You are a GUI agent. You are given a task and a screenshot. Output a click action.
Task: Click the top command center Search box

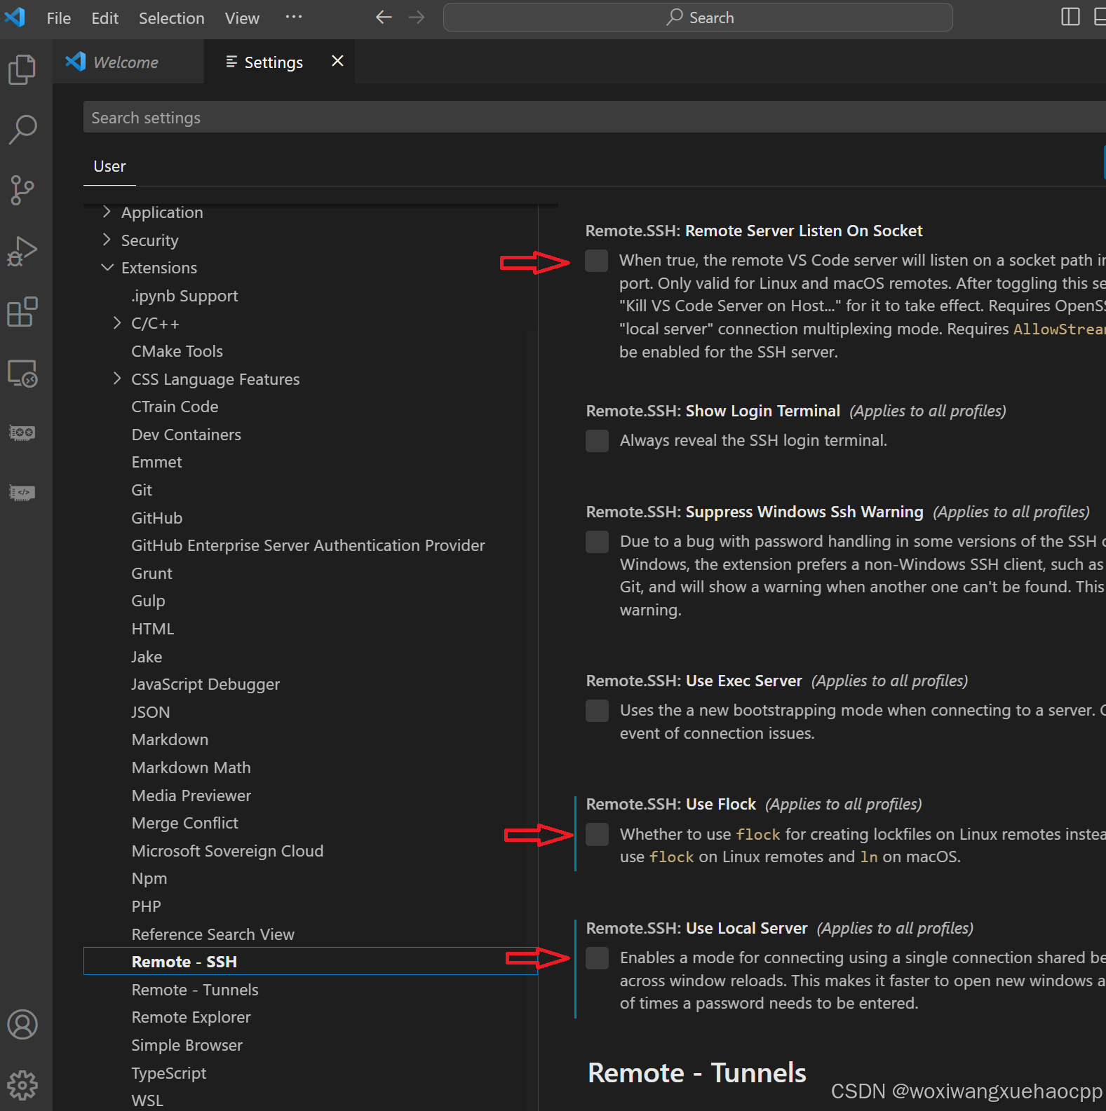click(698, 18)
